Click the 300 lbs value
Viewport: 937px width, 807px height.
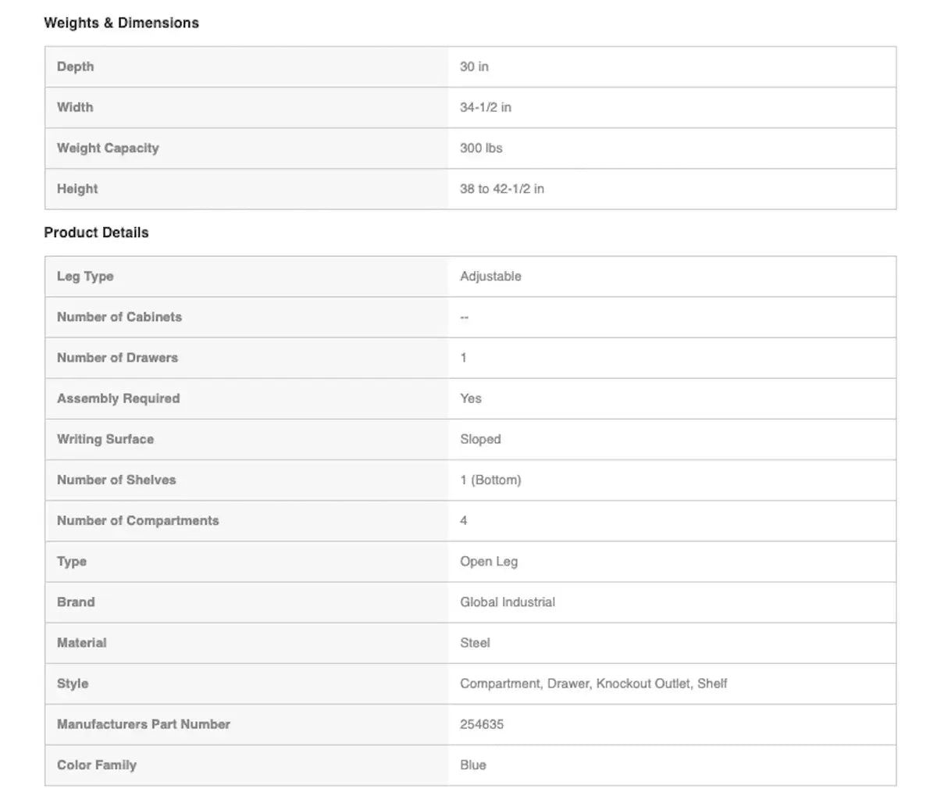[481, 148]
